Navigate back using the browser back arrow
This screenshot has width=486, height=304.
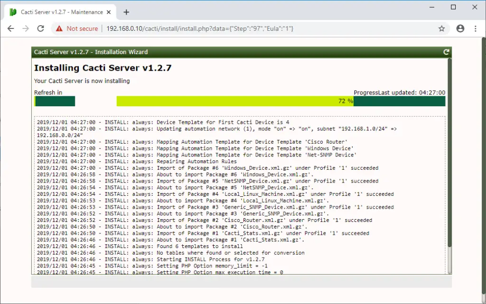pyautogui.click(x=10, y=28)
